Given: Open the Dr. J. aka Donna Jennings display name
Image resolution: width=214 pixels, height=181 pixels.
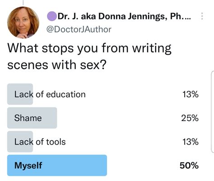Looking at the screenshot, I should point(124,16).
